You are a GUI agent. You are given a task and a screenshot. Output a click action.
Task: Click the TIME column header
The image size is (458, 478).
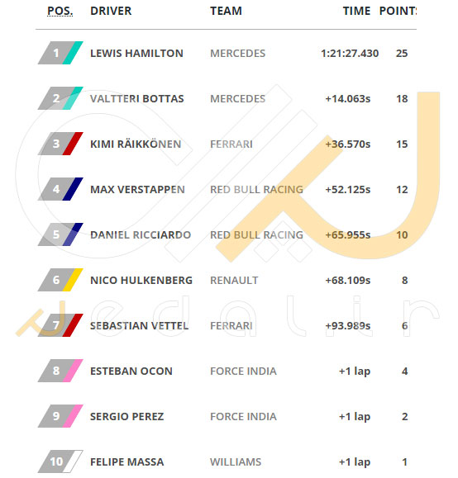[x=356, y=11]
